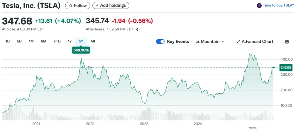Viewport: 300px width, 132px height.
Task: Click the Add holdings button
Action: click(x=111, y=6)
